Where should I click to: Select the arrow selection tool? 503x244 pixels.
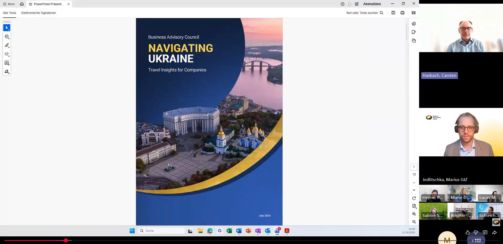7,28
